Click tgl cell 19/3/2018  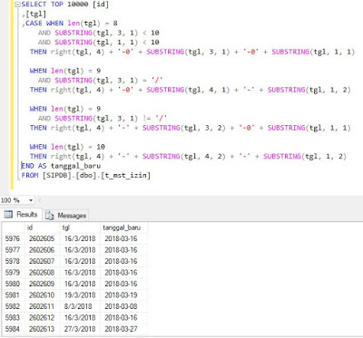pos(80,295)
